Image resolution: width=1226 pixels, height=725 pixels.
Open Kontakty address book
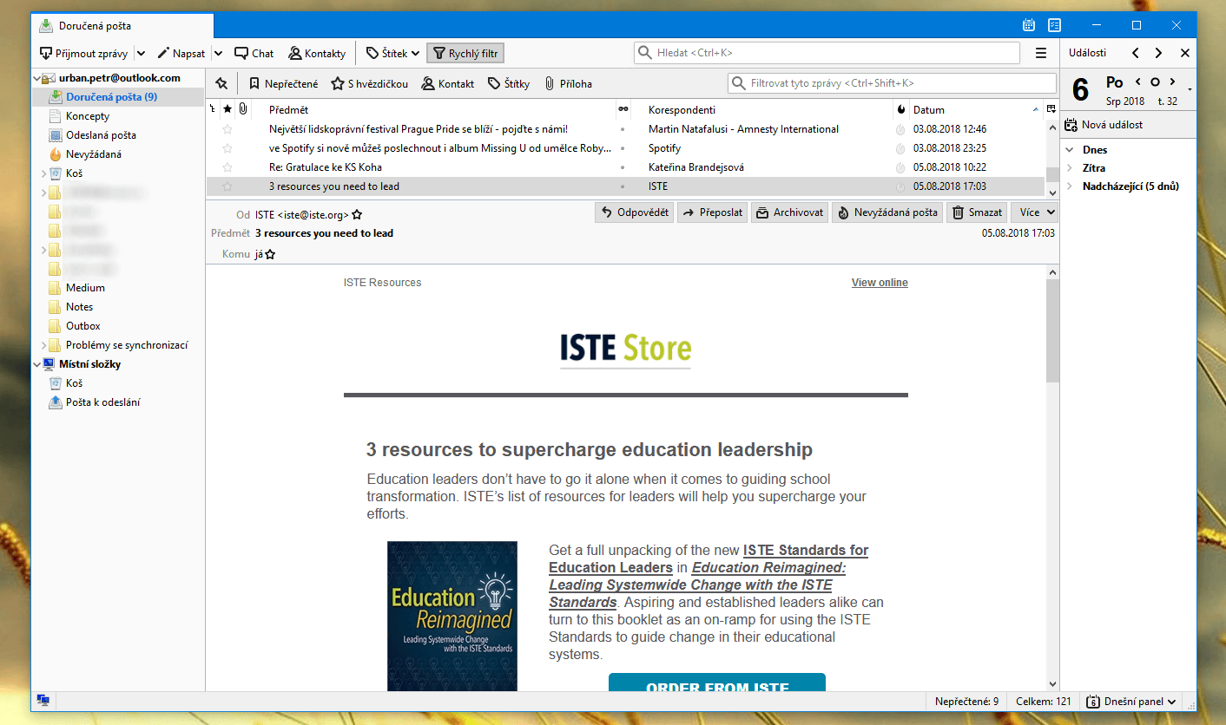point(317,53)
